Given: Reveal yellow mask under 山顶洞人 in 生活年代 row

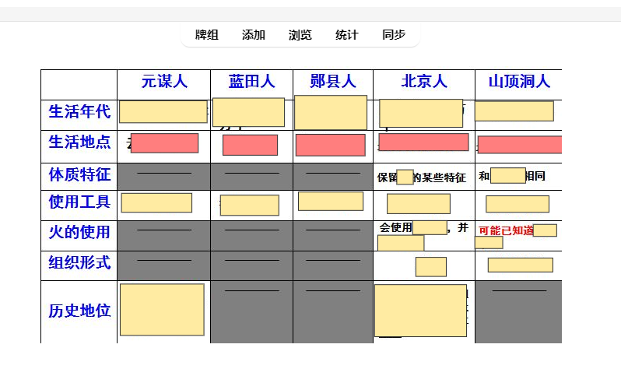Looking at the screenshot, I should point(514,111).
